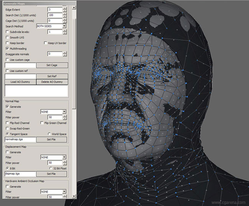This screenshot has width=249, height=206.
Task: Click the dispmap.tga filename field
Action: point(20,174)
